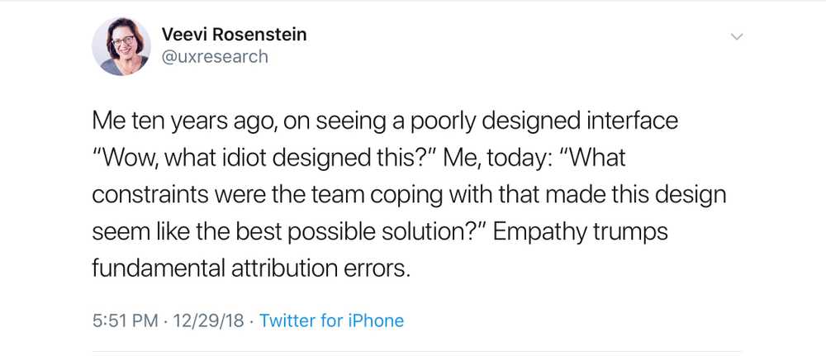The image size is (826, 356).
Task: Click the Twitter for iPhone link
Action: 331,320
